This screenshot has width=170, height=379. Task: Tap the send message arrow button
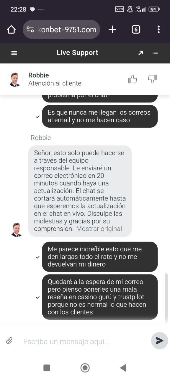pyautogui.click(x=159, y=341)
